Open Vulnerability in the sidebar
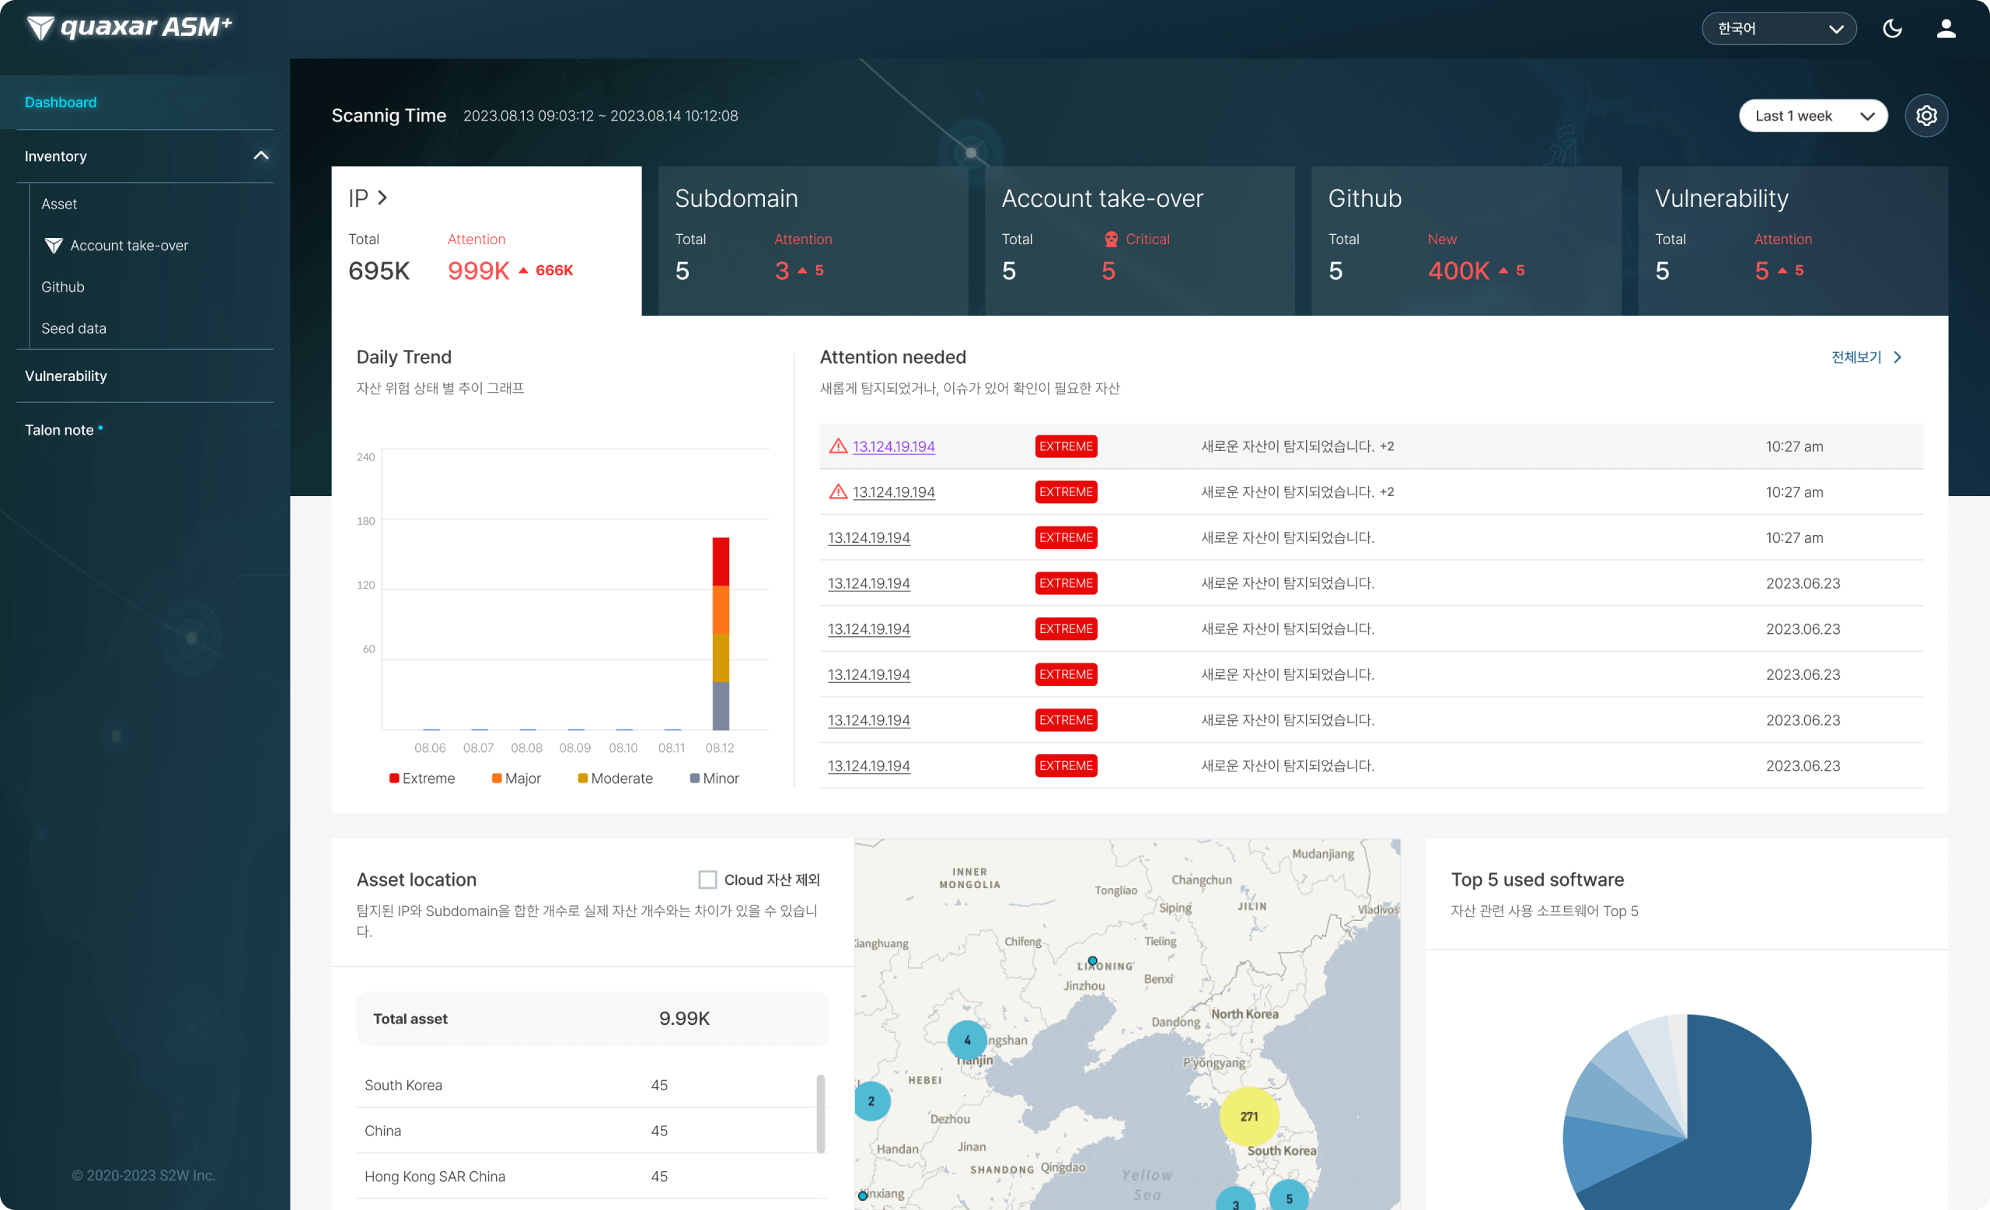This screenshot has width=1990, height=1210. [x=65, y=376]
